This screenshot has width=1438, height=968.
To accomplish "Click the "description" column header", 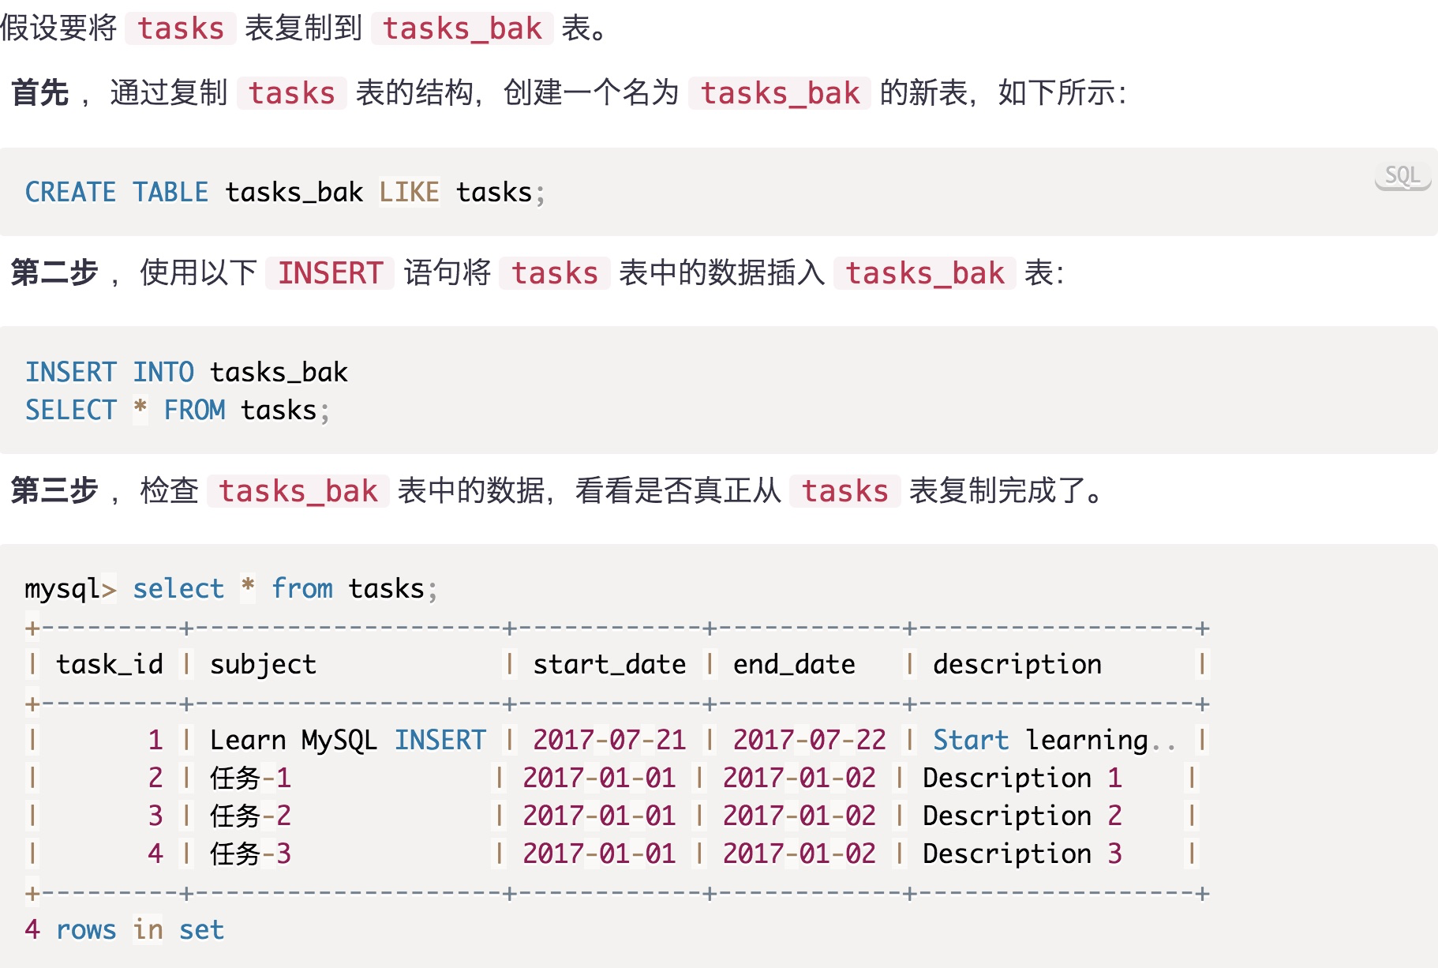I will click(x=1017, y=664).
